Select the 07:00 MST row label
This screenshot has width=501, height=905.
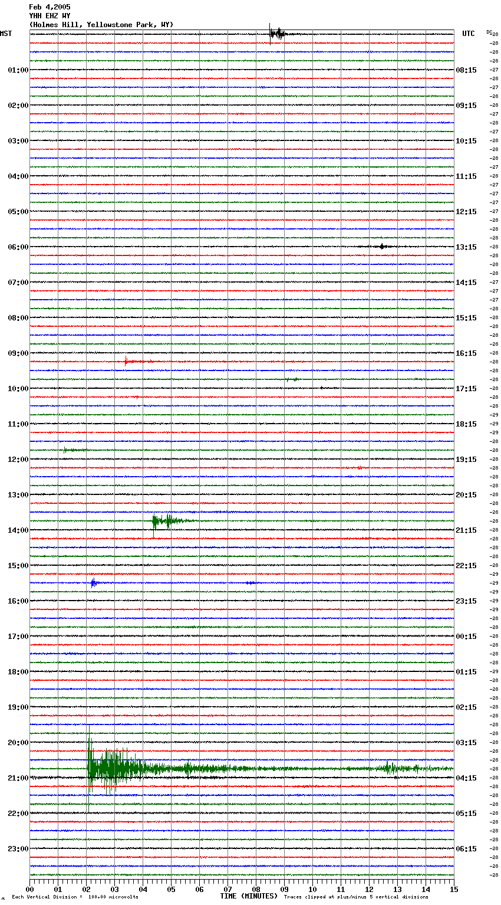[x=18, y=283]
